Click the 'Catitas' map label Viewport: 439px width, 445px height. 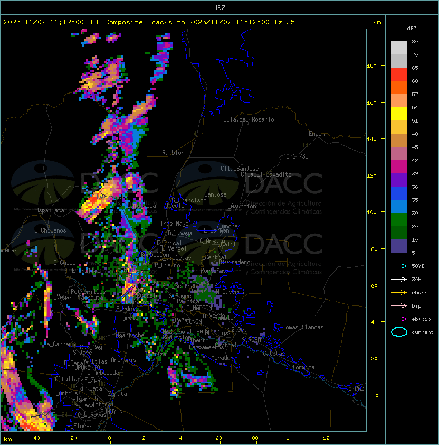point(274,354)
